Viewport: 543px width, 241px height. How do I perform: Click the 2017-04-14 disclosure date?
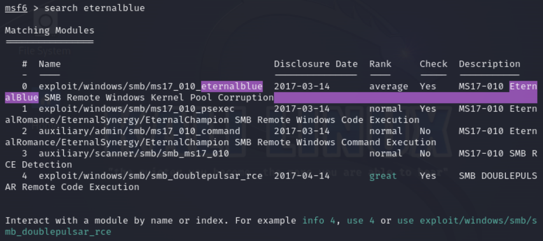coord(302,176)
